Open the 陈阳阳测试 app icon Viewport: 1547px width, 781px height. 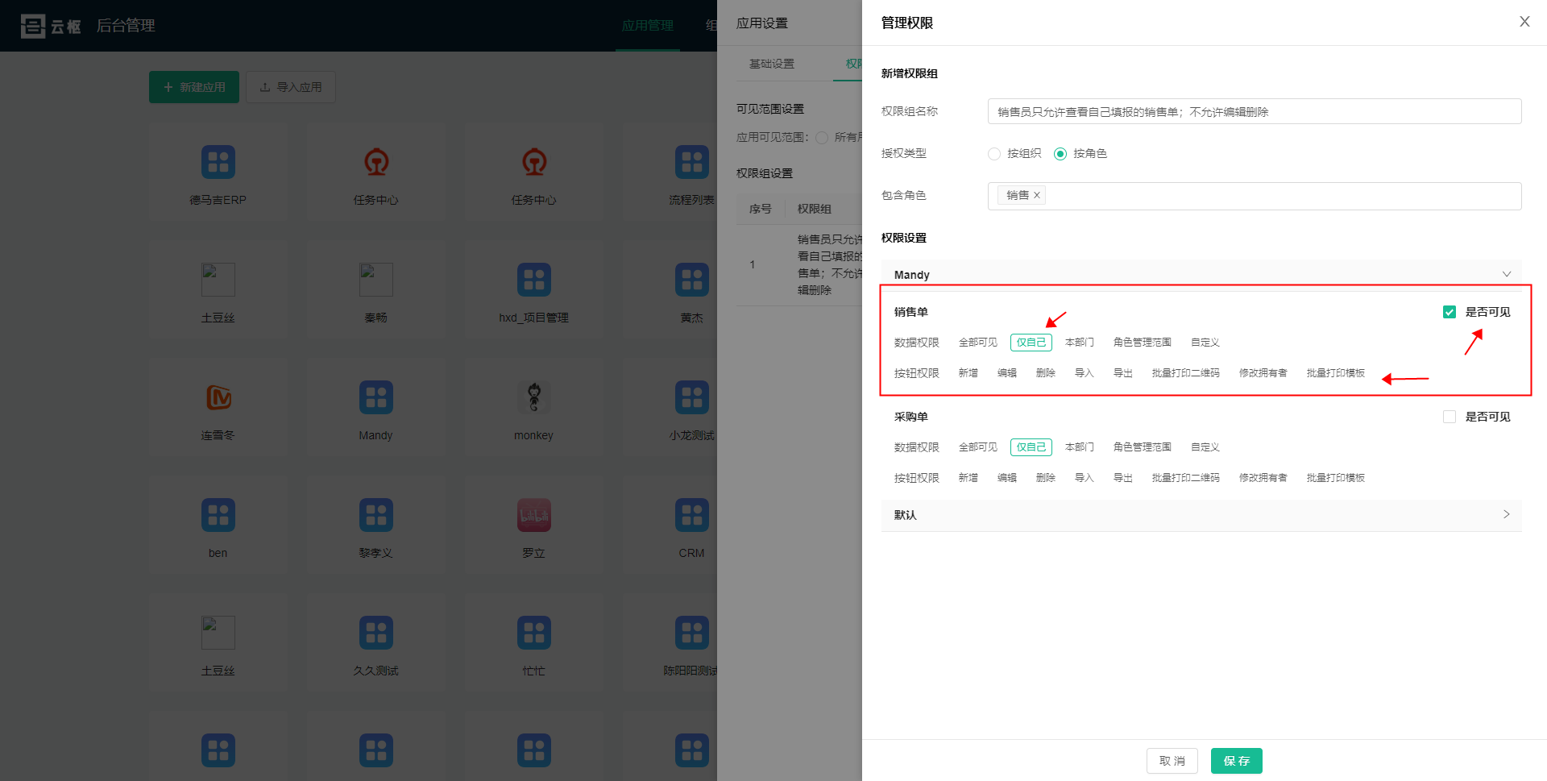tap(691, 633)
